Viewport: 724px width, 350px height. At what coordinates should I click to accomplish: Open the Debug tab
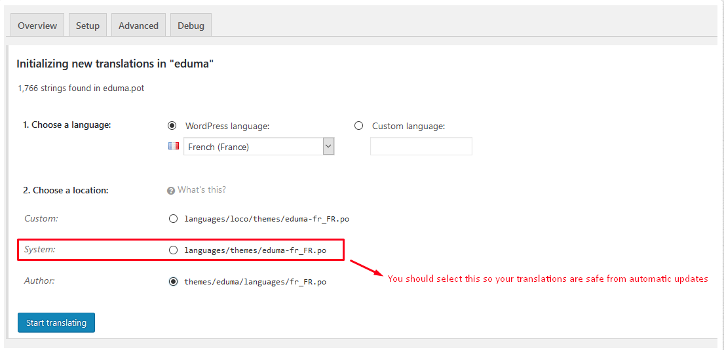coord(191,26)
